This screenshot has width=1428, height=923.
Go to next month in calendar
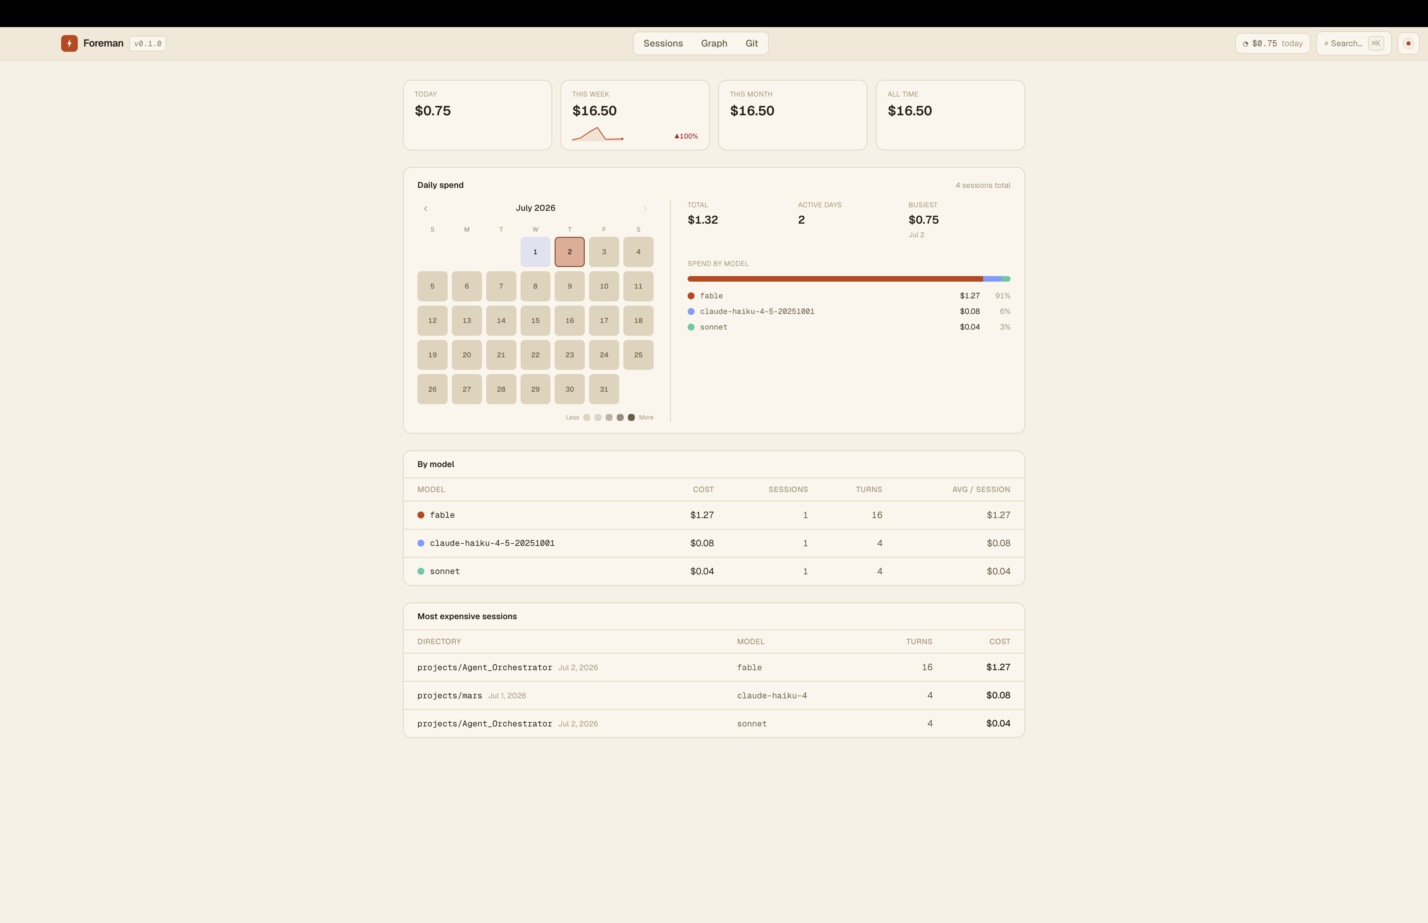[645, 209]
